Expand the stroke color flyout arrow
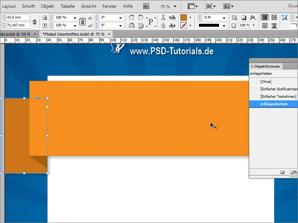298x223 pixels. (191, 25)
